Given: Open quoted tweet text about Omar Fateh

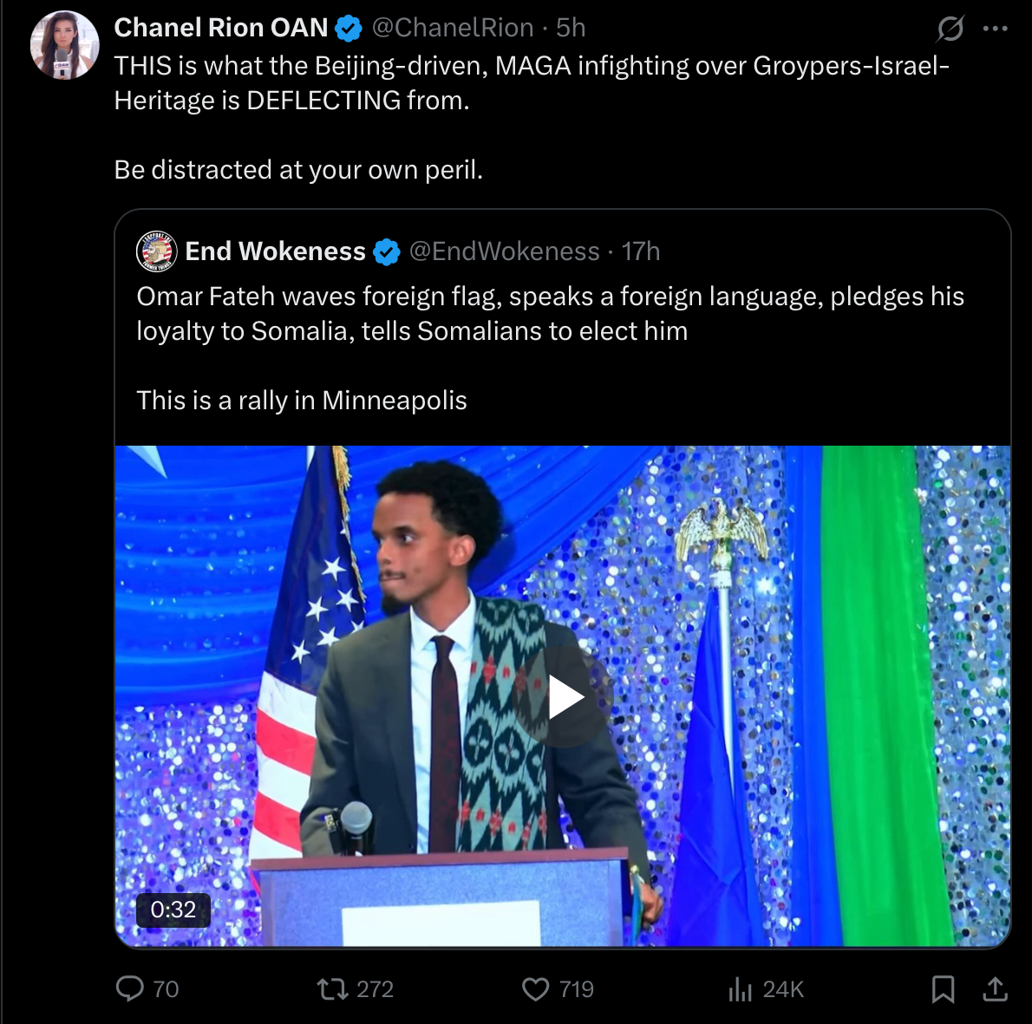Looking at the screenshot, I should tap(550, 314).
